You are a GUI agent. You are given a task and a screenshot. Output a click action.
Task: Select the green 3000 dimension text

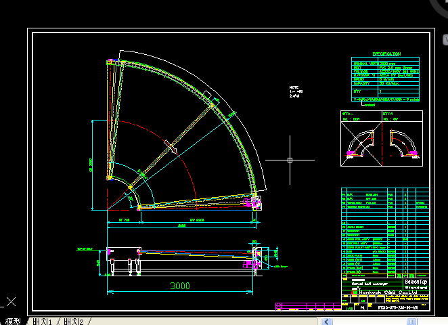(x=180, y=286)
